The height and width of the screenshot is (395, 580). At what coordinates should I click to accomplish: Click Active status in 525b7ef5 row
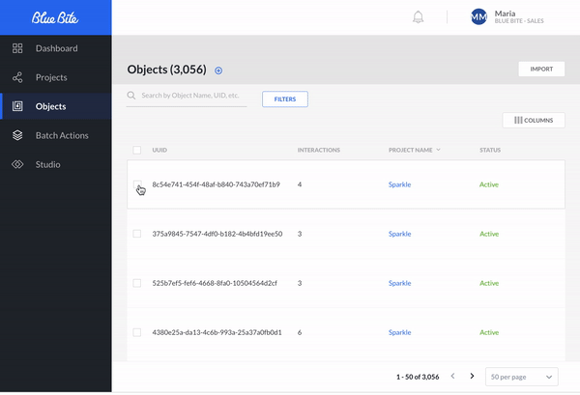(489, 283)
